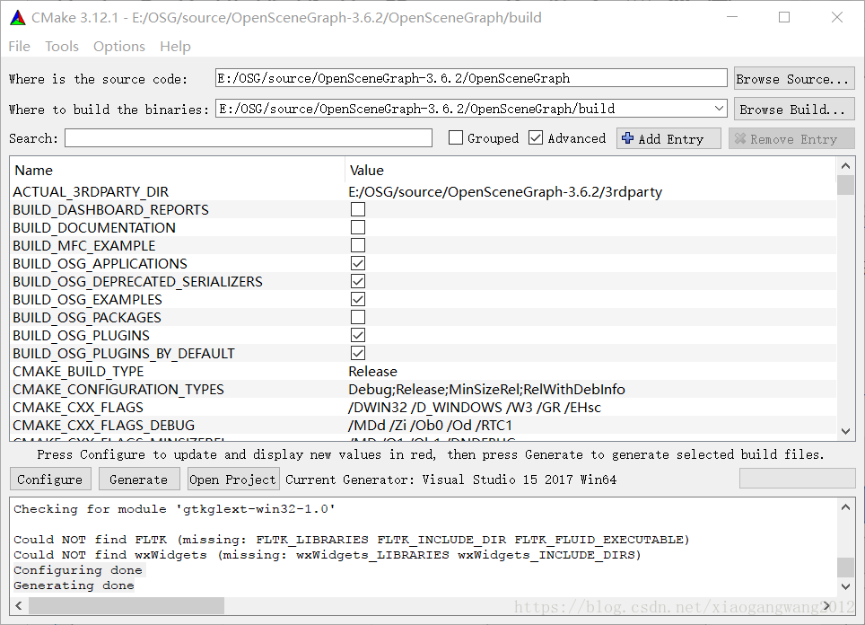Click the Configure button
Image resolution: width=865 pixels, height=625 pixels.
tap(49, 480)
